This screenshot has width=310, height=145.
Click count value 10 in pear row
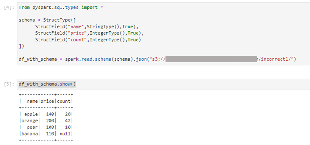click(67, 127)
